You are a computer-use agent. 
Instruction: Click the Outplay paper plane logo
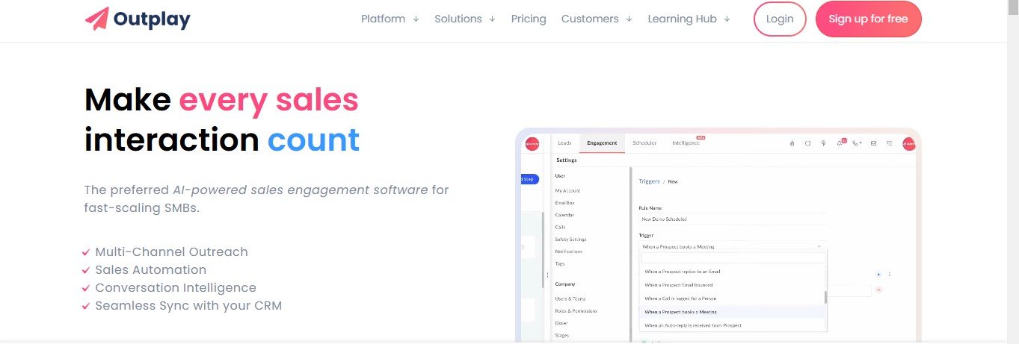(x=97, y=19)
